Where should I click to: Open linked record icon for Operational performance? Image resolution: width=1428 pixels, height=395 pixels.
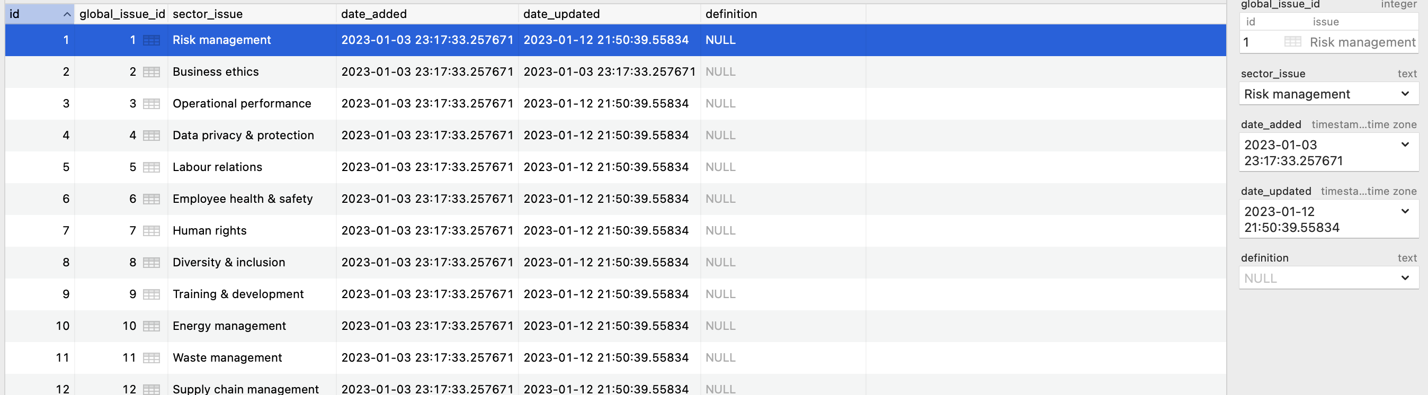click(151, 104)
